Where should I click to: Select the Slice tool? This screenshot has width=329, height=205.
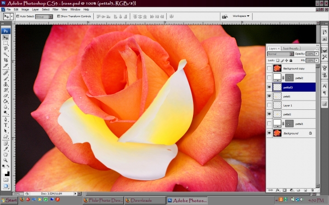[x=5, y=66]
